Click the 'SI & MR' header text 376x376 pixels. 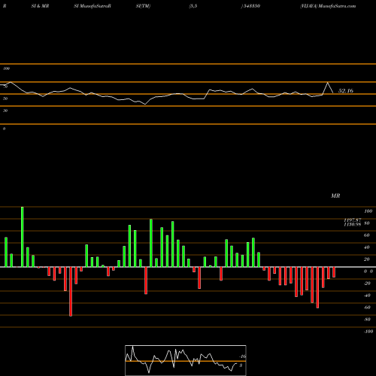(40, 6)
